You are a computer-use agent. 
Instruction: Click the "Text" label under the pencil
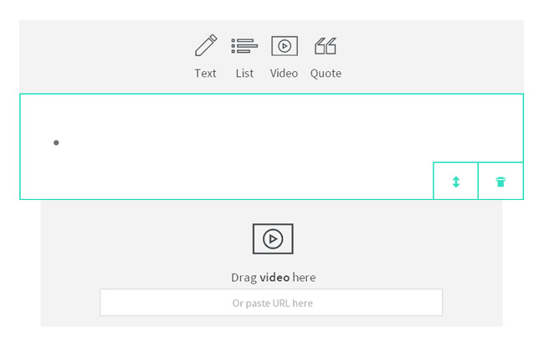pos(205,74)
